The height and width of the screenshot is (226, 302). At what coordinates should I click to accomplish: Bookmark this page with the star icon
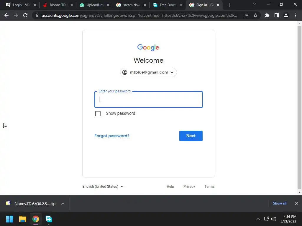[255, 15]
